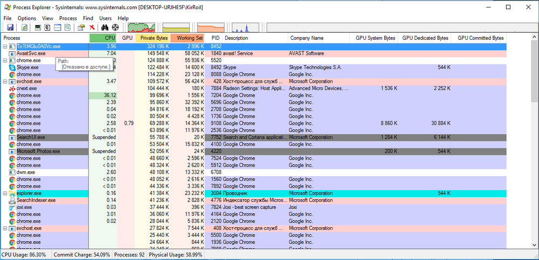Open the Options menu
Viewport: 539px width, 260px height.
click(27, 18)
